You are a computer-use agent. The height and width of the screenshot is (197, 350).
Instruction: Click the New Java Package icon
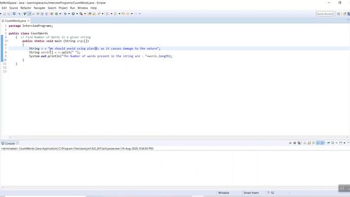(51, 14)
